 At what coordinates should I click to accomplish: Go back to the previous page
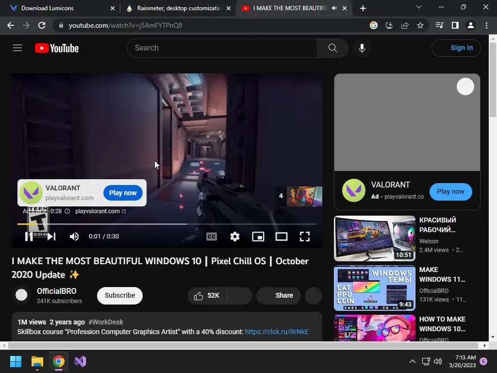(x=11, y=25)
